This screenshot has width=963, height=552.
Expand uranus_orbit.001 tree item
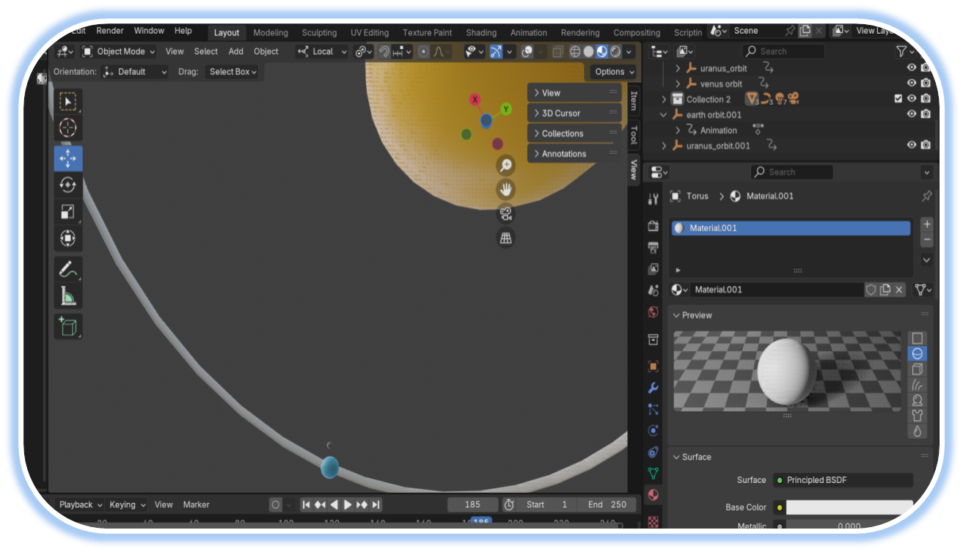[x=664, y=146]
